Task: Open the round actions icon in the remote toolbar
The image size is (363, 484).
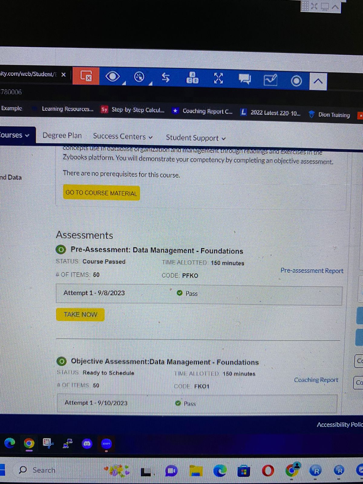Action: (x=139, y=77)
